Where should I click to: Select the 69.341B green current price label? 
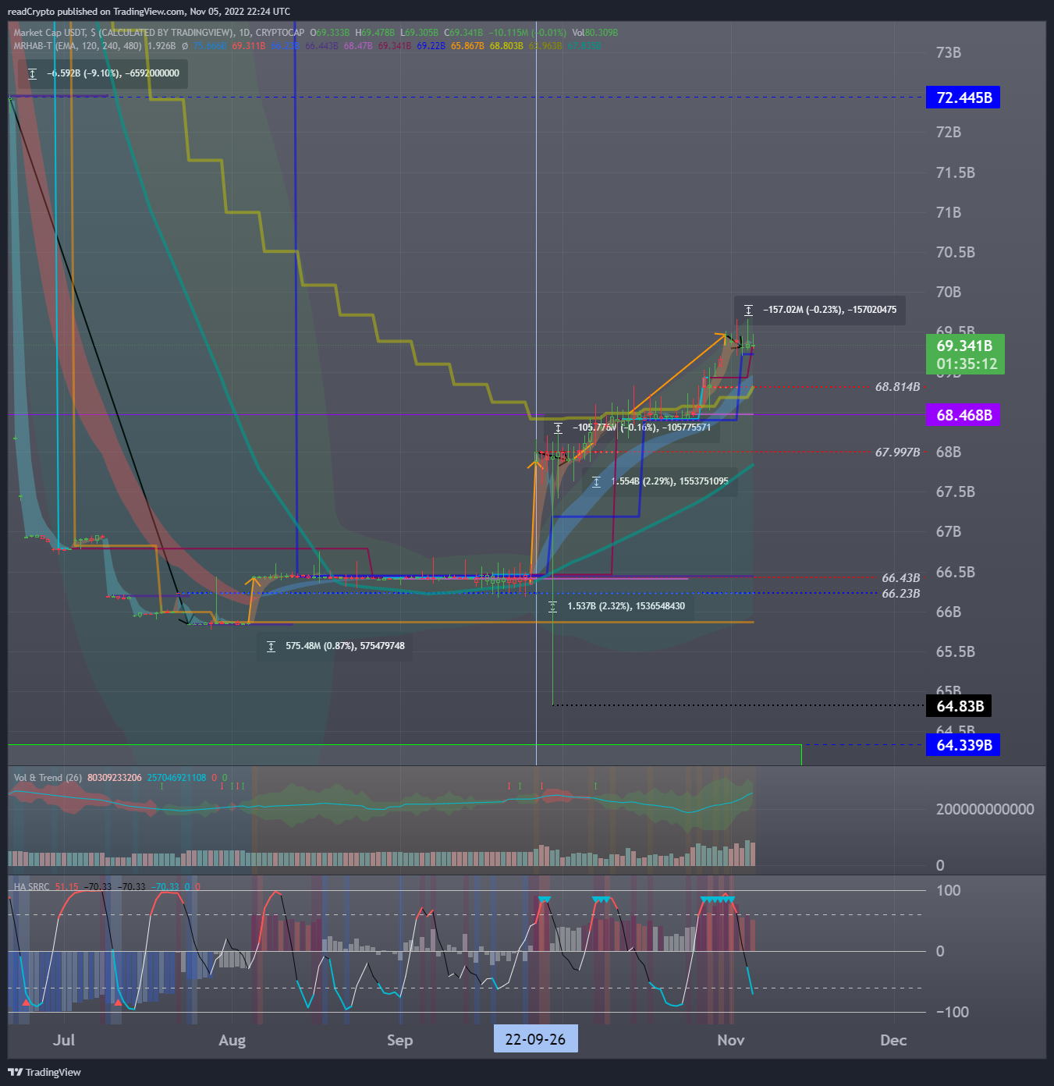point(965,354)
